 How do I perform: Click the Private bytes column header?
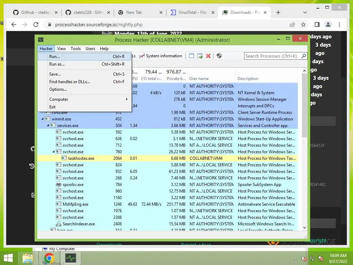[x=176, y=79]
